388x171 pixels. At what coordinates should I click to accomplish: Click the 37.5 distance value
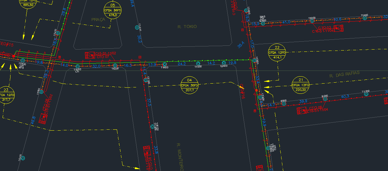(149, 102)
